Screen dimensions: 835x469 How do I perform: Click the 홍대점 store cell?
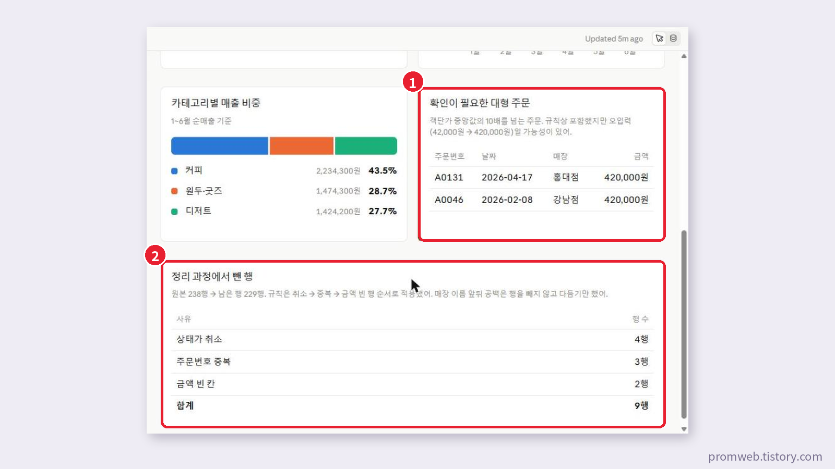tap(566, 177)
